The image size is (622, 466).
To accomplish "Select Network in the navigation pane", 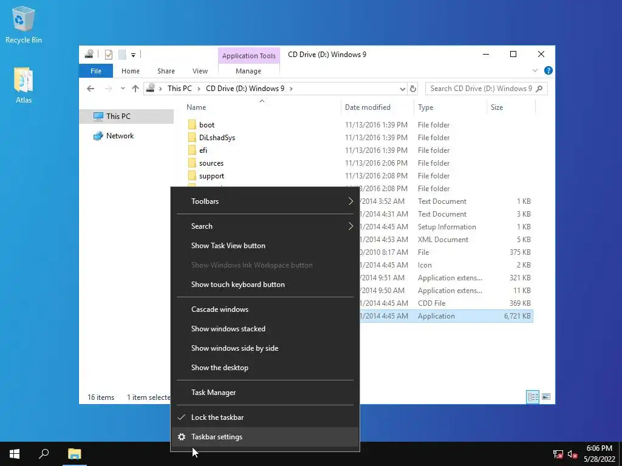I will [x=120, y=135].
